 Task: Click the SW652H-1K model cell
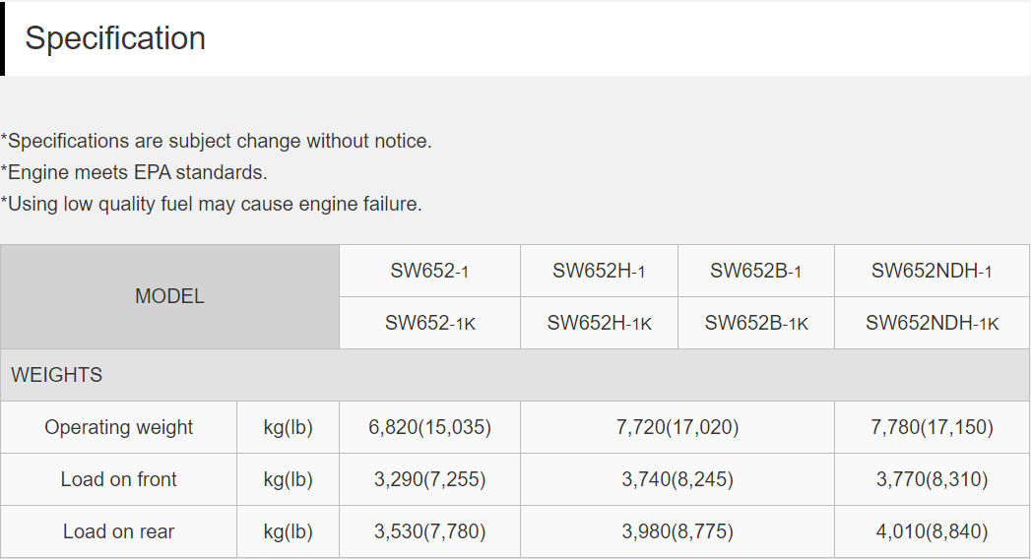tap(599, 323)
